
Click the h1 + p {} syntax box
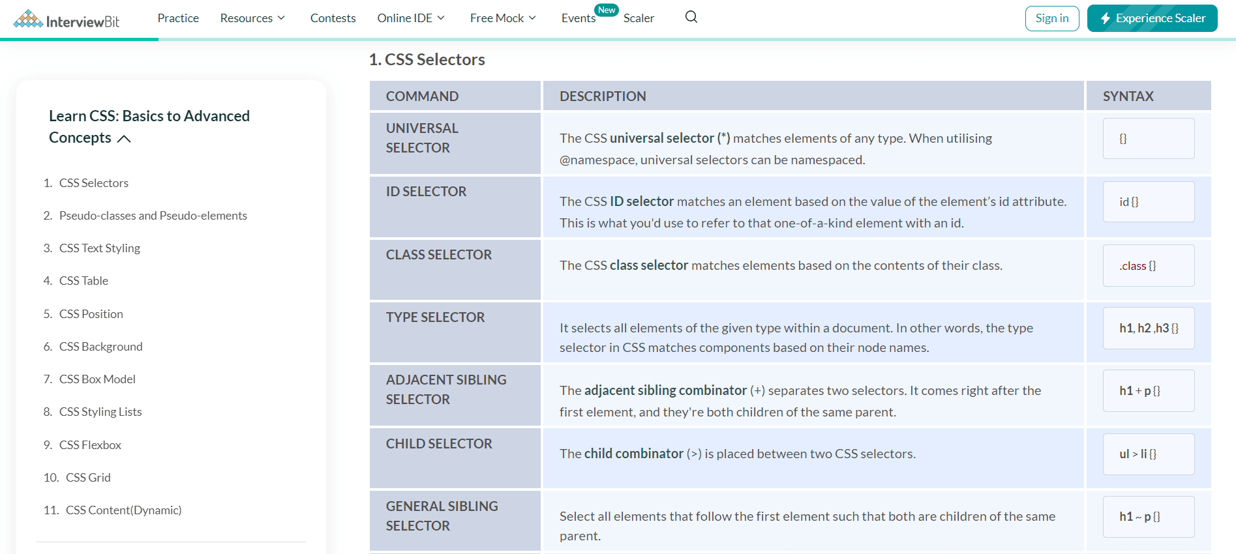tap(1148, 391)
